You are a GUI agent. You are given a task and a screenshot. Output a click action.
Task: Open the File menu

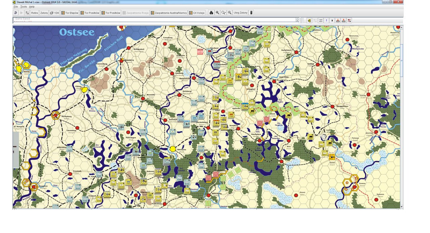[x=16, y=7]
